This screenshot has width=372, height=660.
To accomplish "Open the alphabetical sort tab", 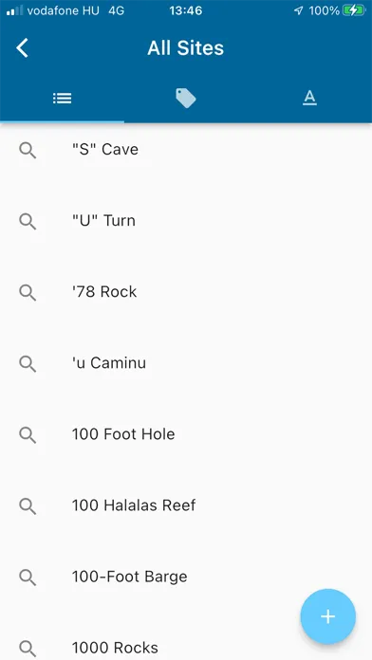I will 309,99.
